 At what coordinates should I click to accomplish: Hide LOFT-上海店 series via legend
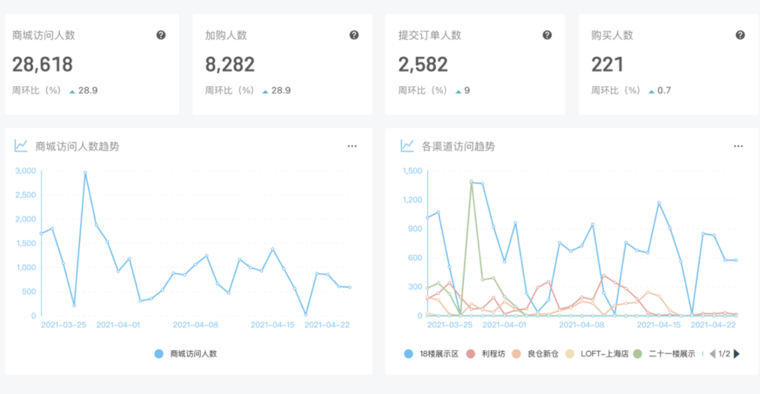tap(597, 354)
